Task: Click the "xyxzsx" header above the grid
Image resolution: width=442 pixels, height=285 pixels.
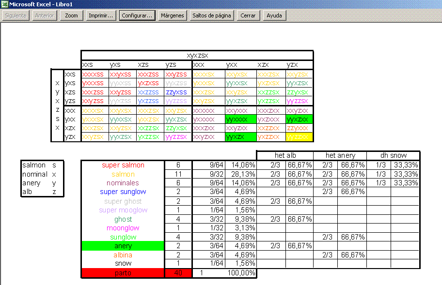Action: (197, 55)
